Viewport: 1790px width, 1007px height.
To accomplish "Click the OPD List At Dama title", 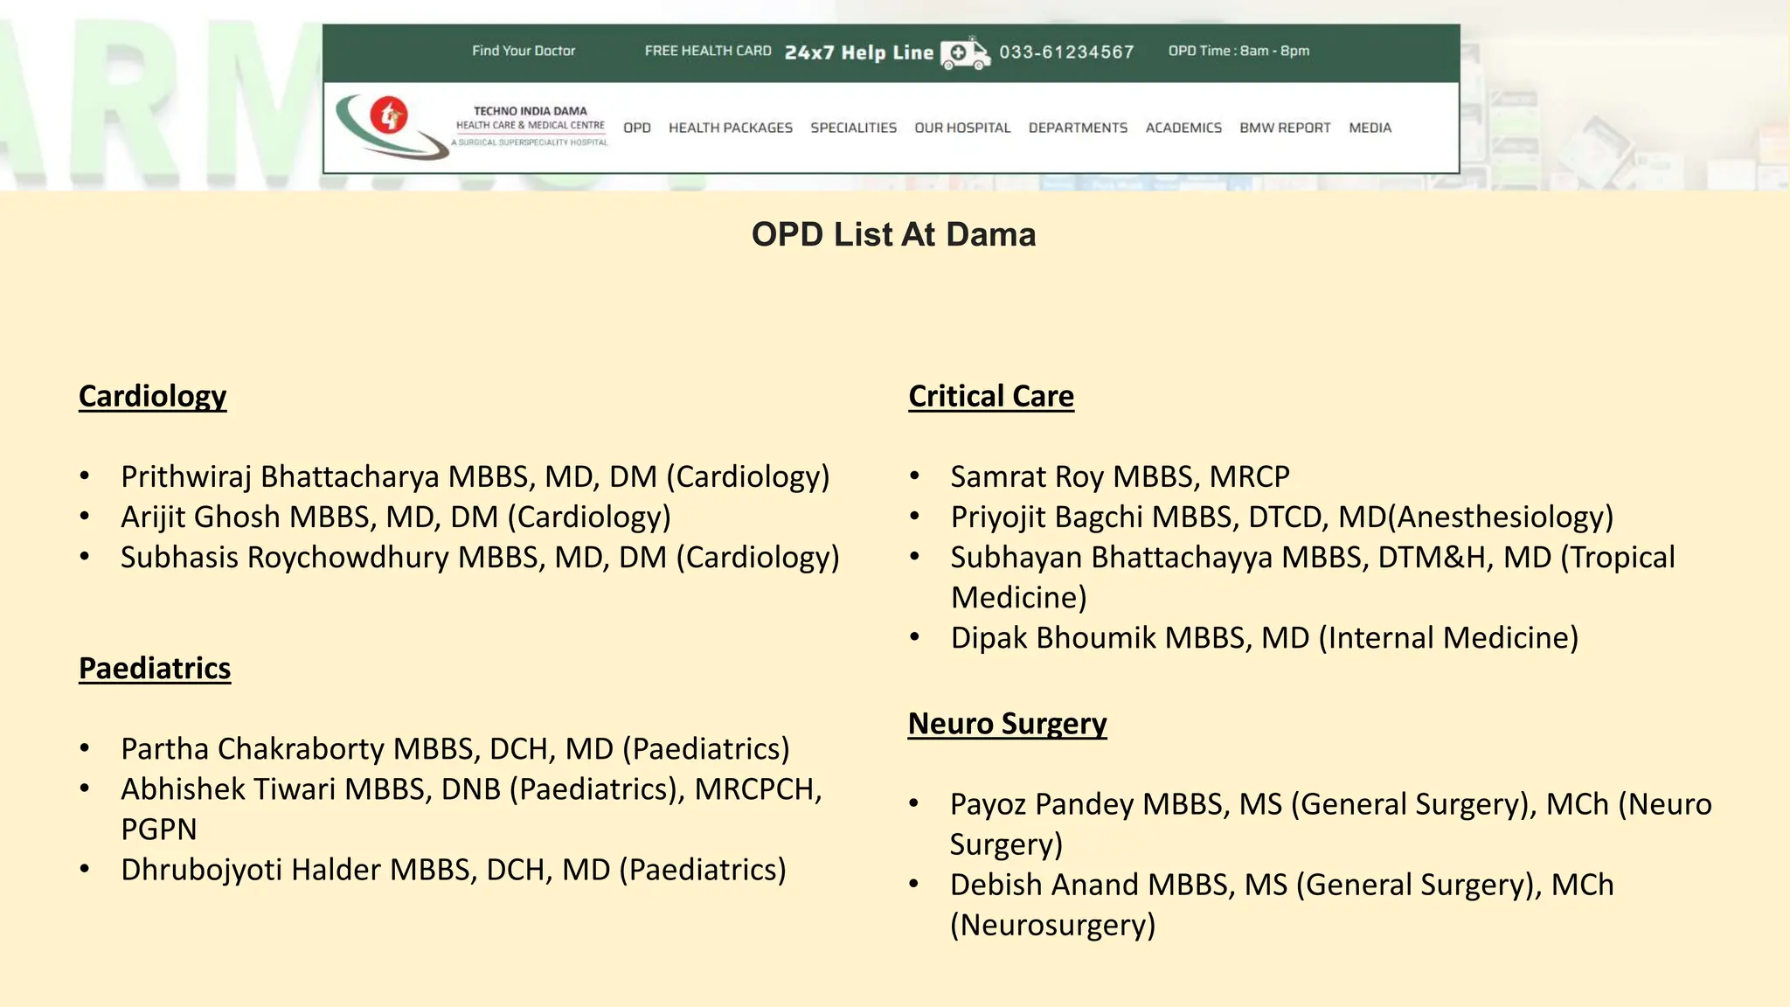I will tap(893, 234).
